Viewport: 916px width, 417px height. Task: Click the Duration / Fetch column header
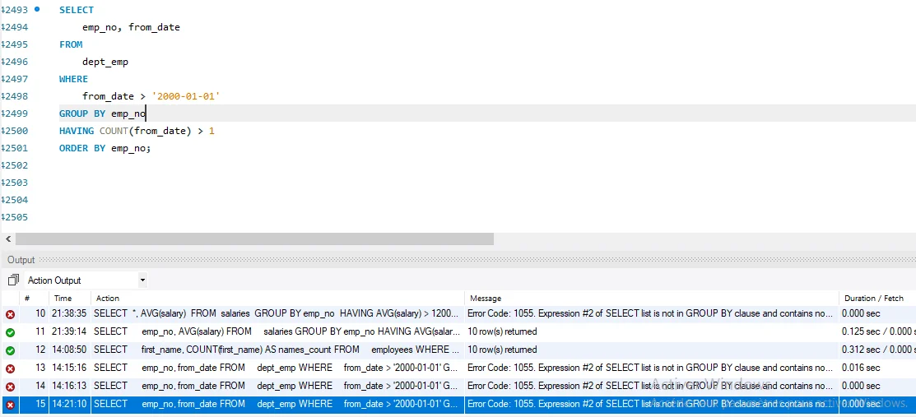pyautogui.click(x=873, y=298)
